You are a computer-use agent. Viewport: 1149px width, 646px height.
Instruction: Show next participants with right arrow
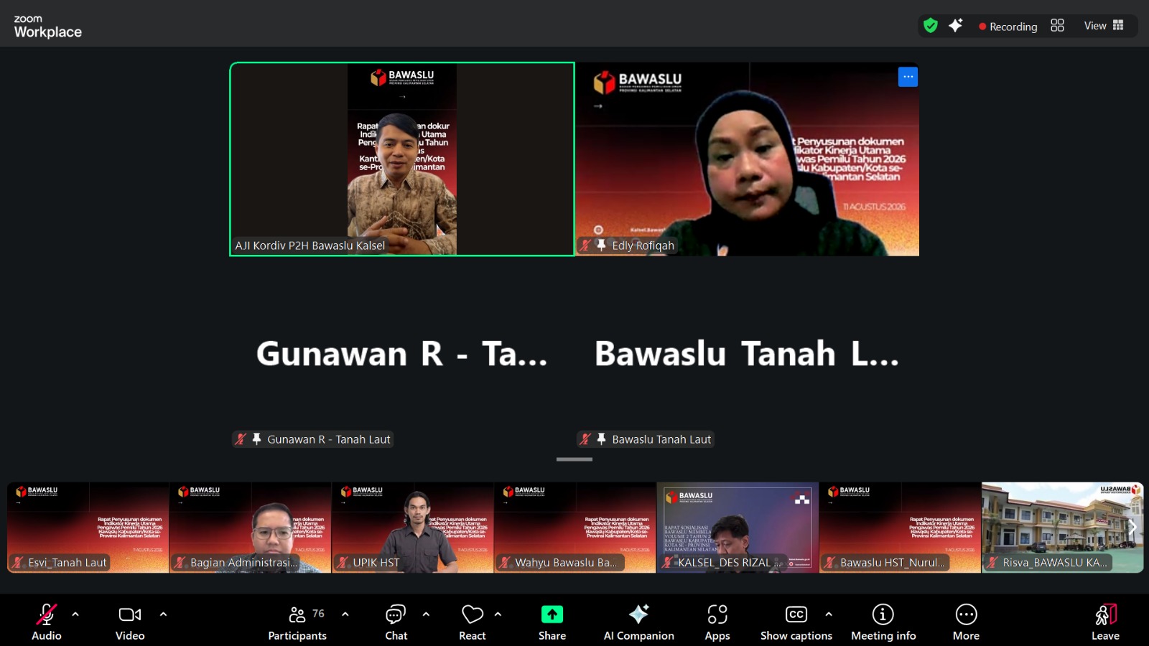point(1133,528)
